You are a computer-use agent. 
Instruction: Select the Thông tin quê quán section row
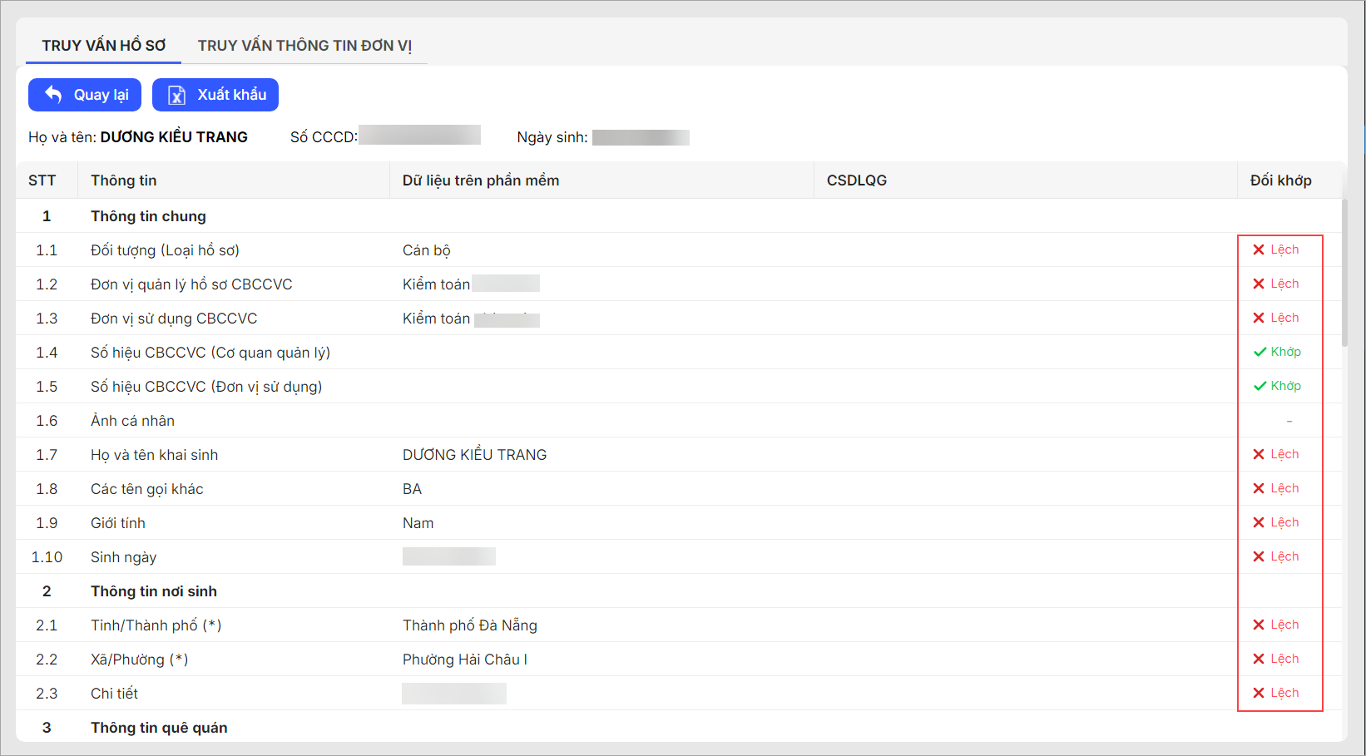[159, 728]
